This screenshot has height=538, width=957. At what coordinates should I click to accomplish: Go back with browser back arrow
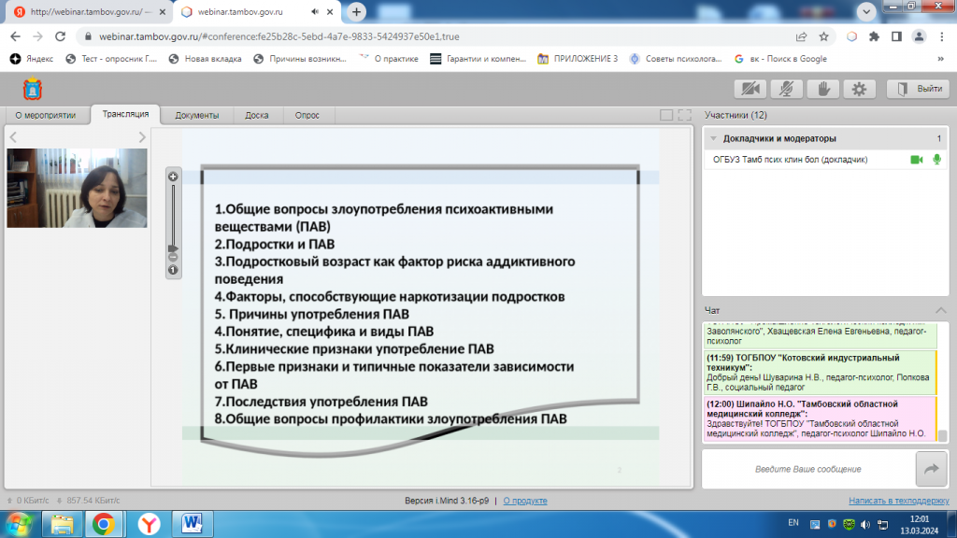(15, 36)
